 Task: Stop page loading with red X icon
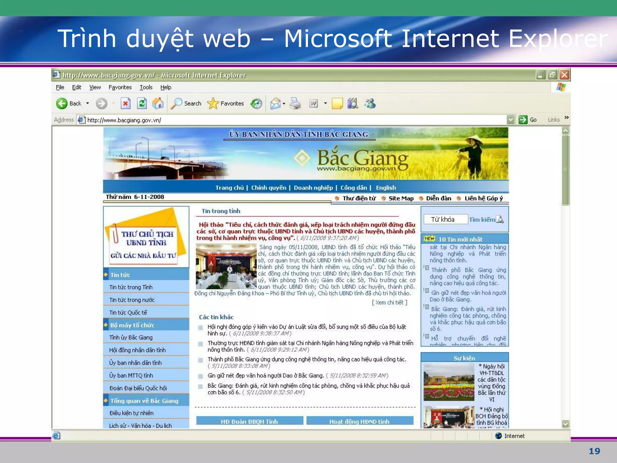125,104
